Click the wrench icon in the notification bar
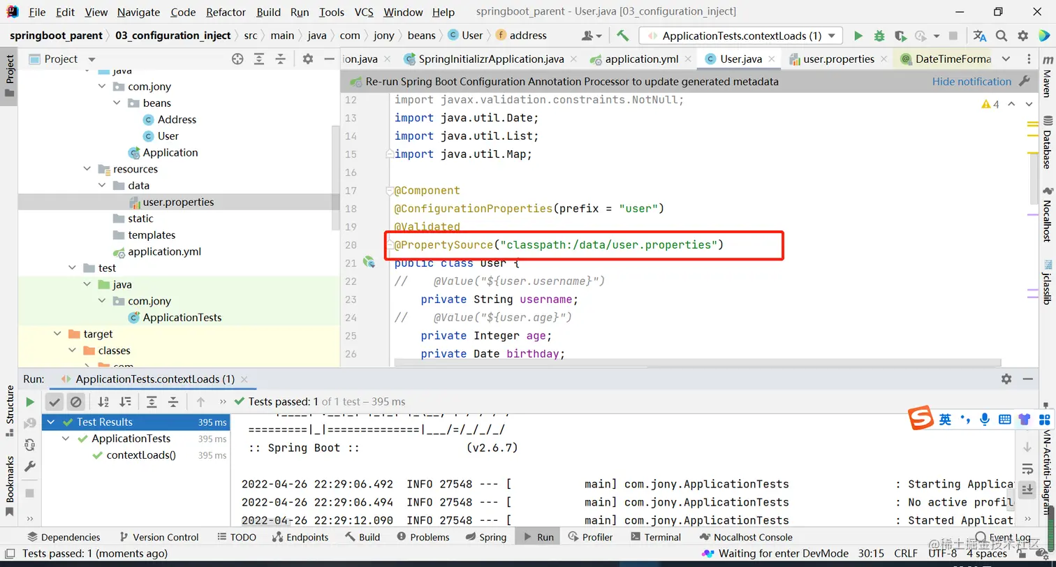The width and height of the screenshot is (1056, 567). pos(1025,81)
